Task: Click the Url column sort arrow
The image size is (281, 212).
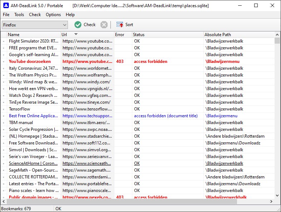Action: [x=76, y=34]
